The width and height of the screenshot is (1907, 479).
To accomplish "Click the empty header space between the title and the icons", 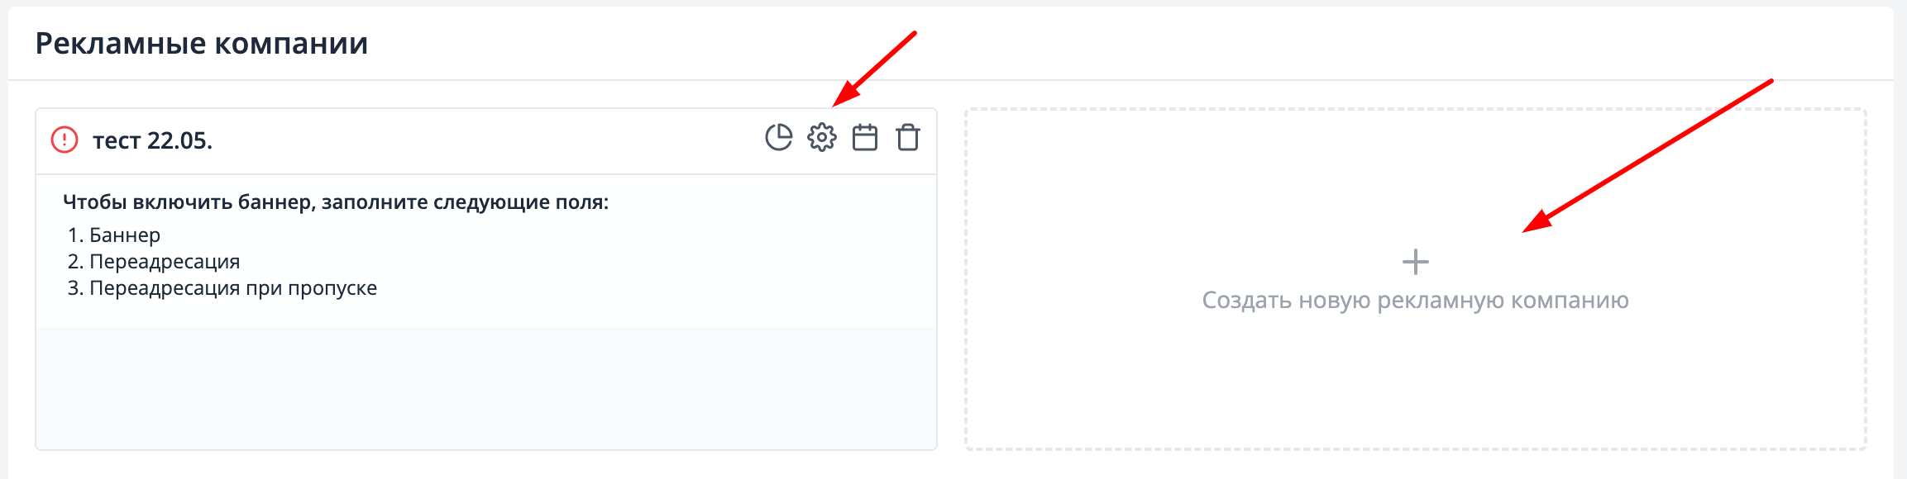I will [488, 140].
